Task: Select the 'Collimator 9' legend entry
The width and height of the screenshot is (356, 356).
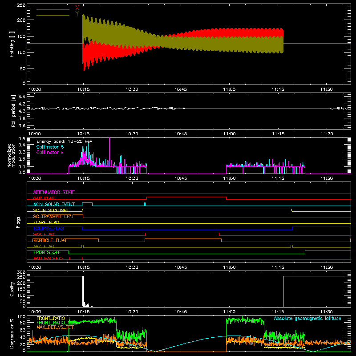Action: point(50,152)
